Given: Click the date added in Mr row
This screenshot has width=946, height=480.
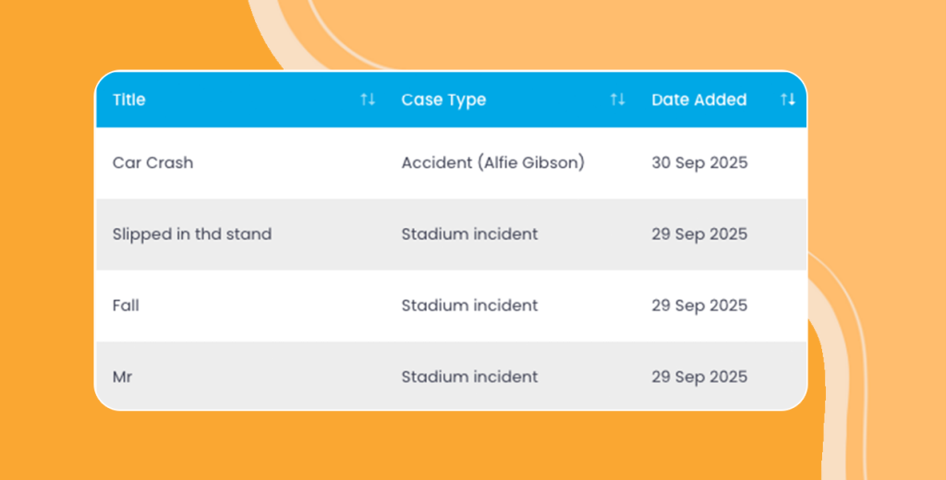Looking at the screenshot, I should click(x=699, y=377).
